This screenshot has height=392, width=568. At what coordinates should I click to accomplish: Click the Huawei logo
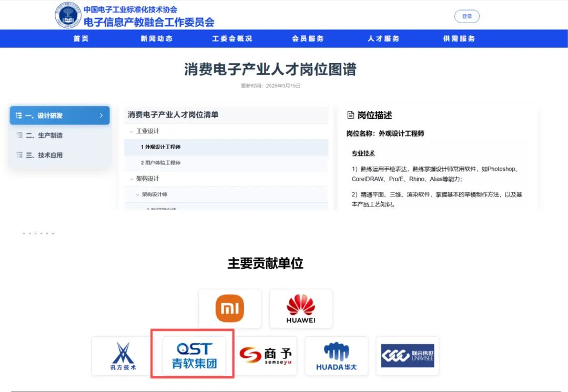click(x=301, y=308)
